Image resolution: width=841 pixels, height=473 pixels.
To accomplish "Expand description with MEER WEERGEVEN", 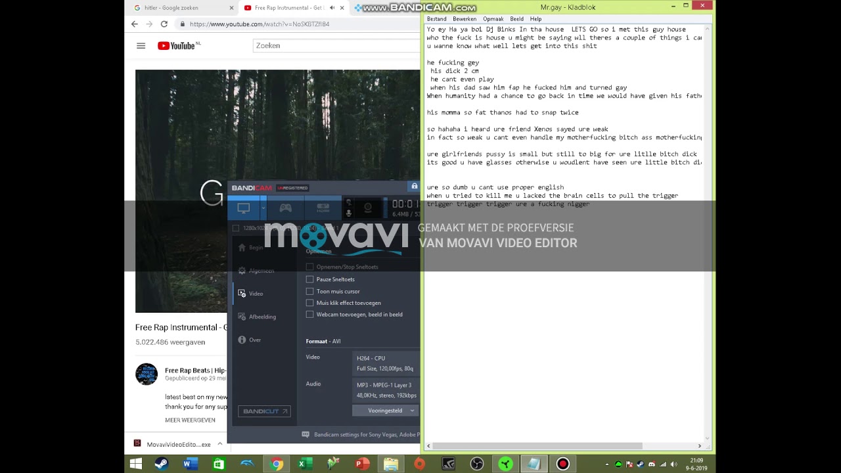I will [190, 420].
